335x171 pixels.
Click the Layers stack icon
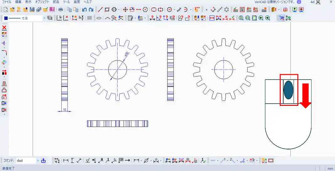click(x=50, y=18)
